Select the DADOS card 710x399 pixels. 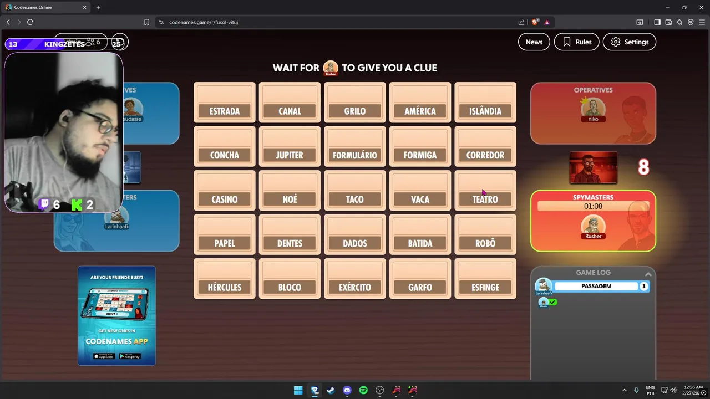355,235
